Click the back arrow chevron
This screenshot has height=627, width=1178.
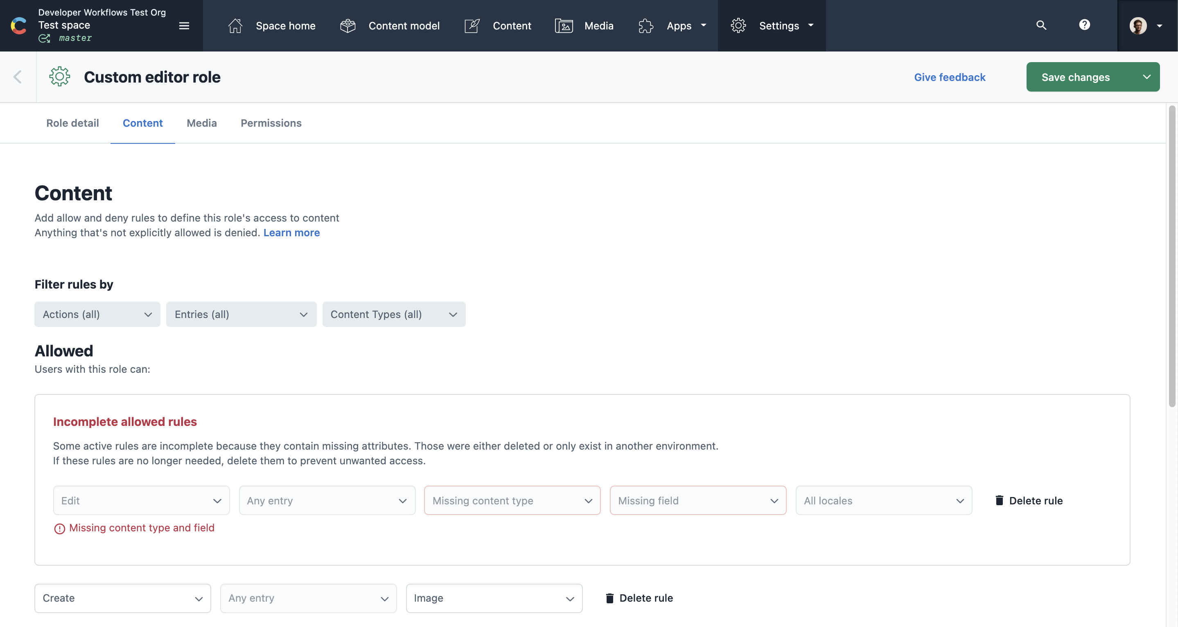click(17, 77)
